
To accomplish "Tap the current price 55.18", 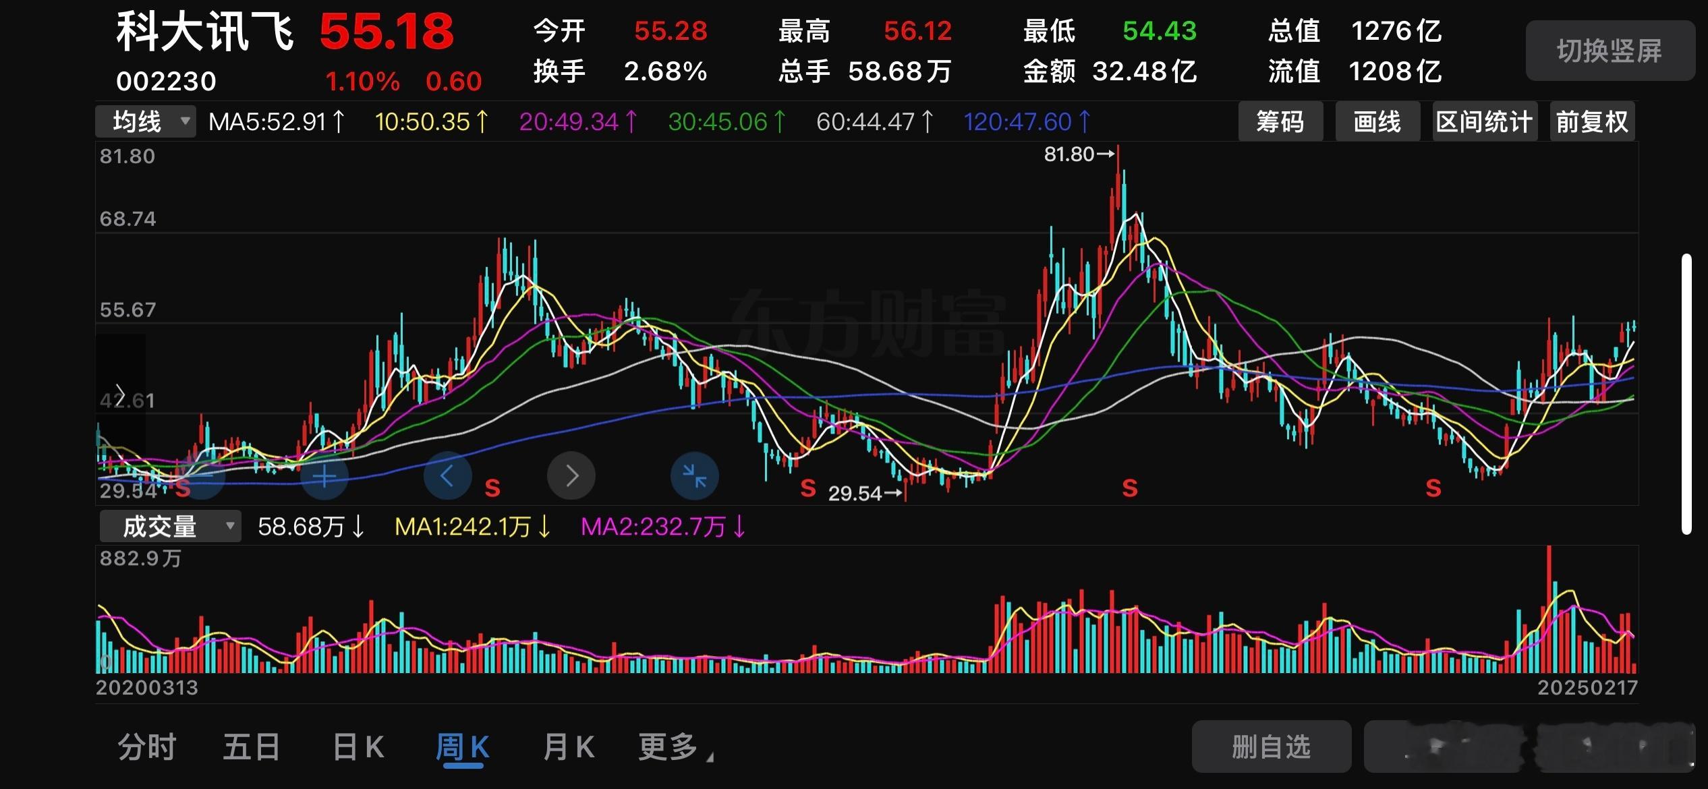I will pos(387,32).
